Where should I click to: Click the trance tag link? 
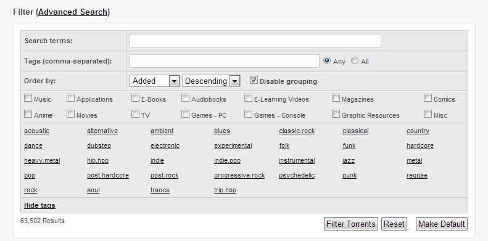point(160,190)
